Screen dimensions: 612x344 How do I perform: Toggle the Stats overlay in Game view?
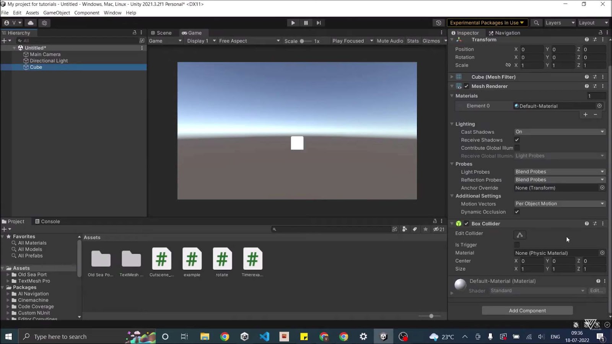coord(413,41)
